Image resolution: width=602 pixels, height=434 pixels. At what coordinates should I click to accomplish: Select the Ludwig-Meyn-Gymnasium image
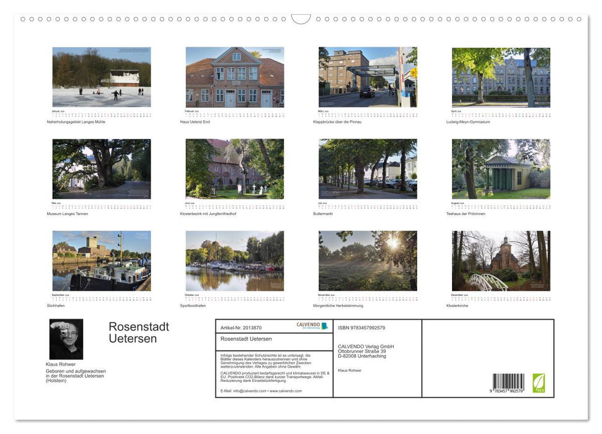click(500, 77)
